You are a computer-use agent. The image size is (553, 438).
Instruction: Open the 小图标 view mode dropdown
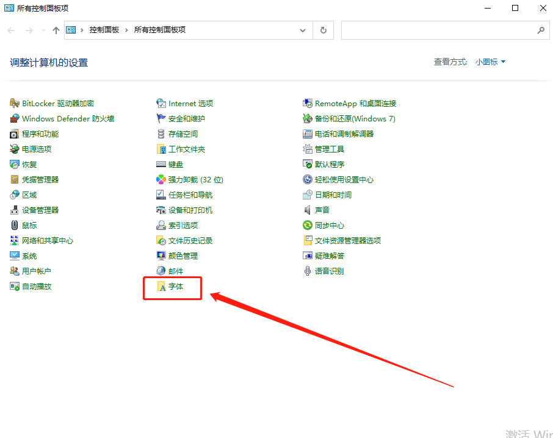[490, 61]
